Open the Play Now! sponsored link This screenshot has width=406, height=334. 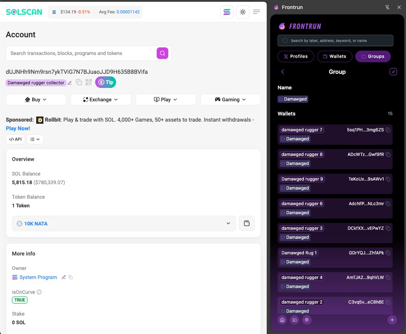coord(18,128)
